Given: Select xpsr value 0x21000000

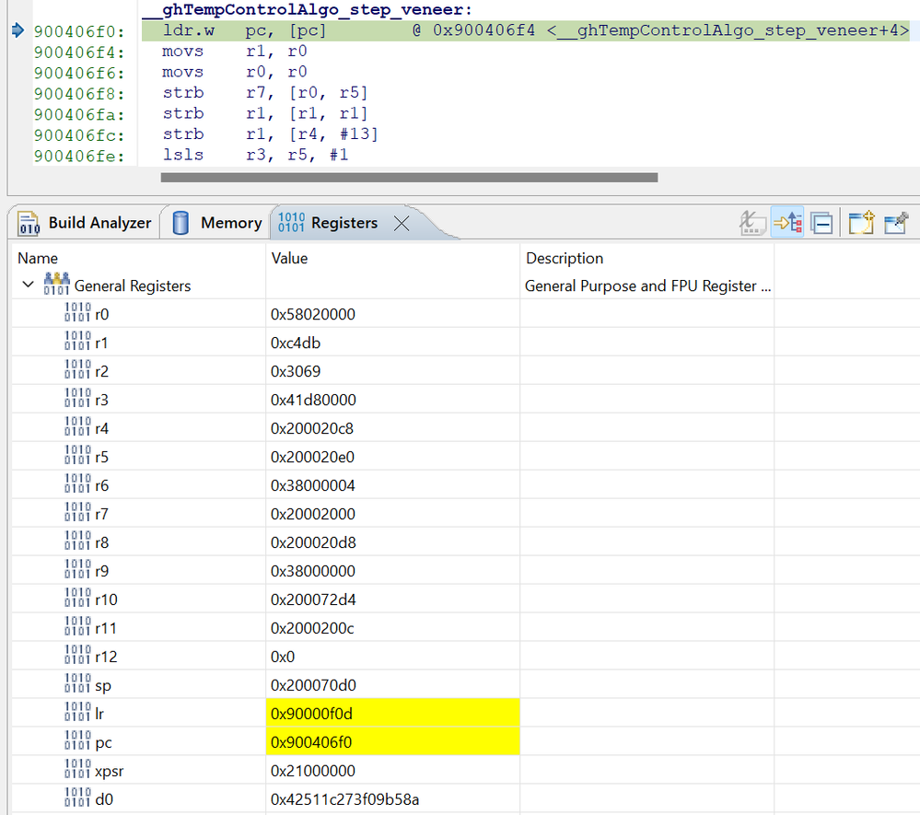Looking at the screenshot, I should (313, 771).
